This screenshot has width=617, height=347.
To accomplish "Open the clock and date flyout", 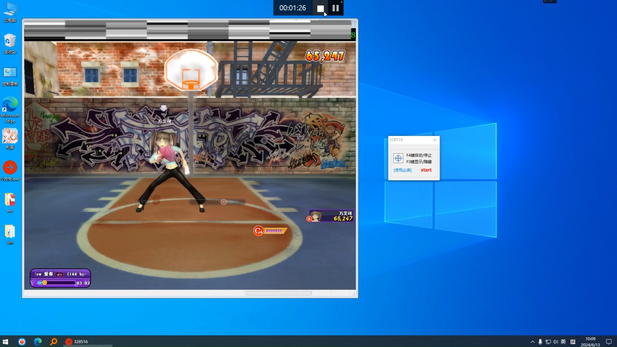I will click(x=590, y=342).
